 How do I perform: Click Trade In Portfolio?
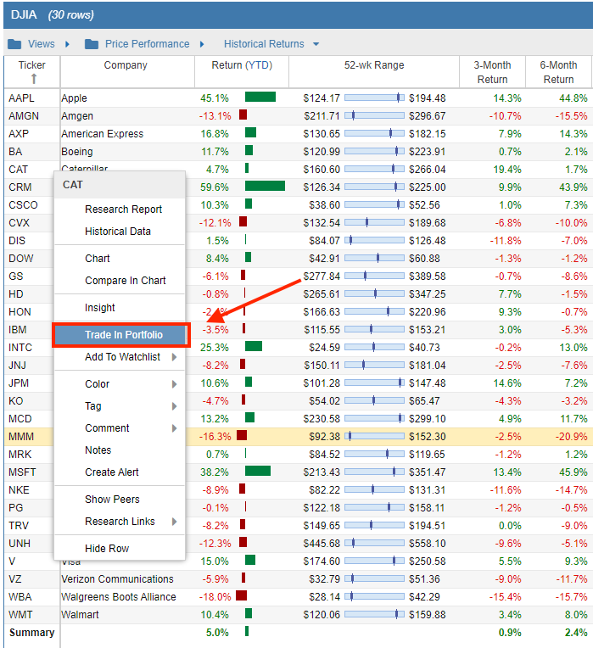point(121,335)
